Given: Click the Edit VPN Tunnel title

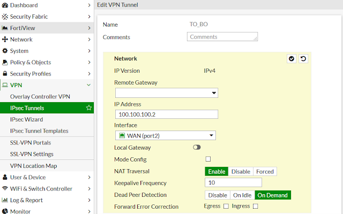Looking at the screenshot, I should [117, 5].
